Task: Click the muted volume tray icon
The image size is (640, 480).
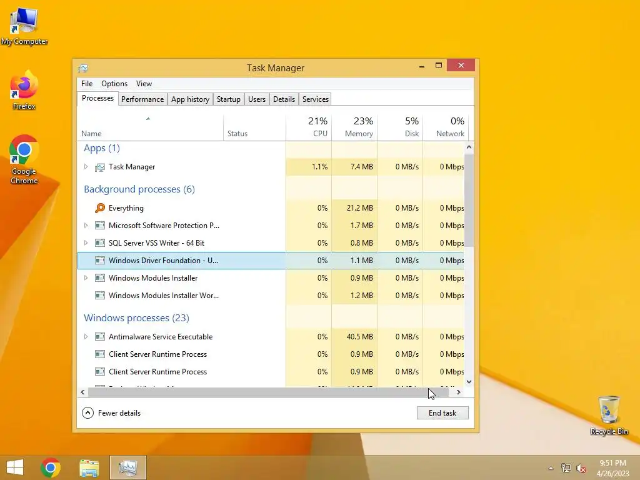Action: click(x=581, y=468)
